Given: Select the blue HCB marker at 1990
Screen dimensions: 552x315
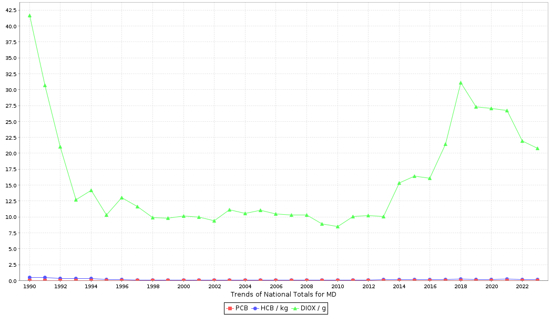Looking at the screenshot, I should tap(29, 277).
